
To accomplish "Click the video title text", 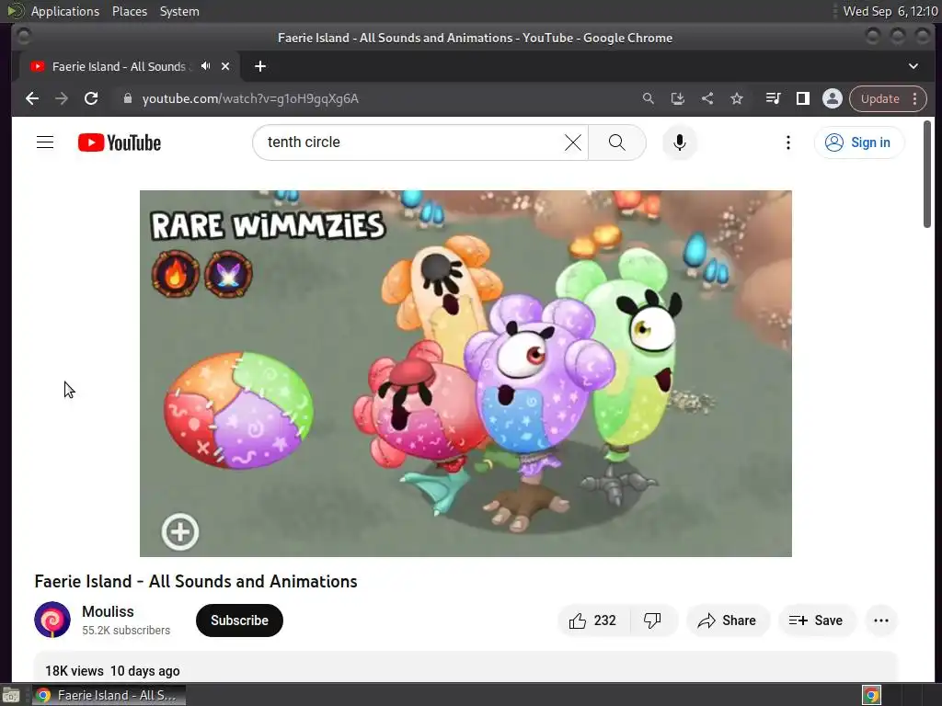I will point(196,581).
